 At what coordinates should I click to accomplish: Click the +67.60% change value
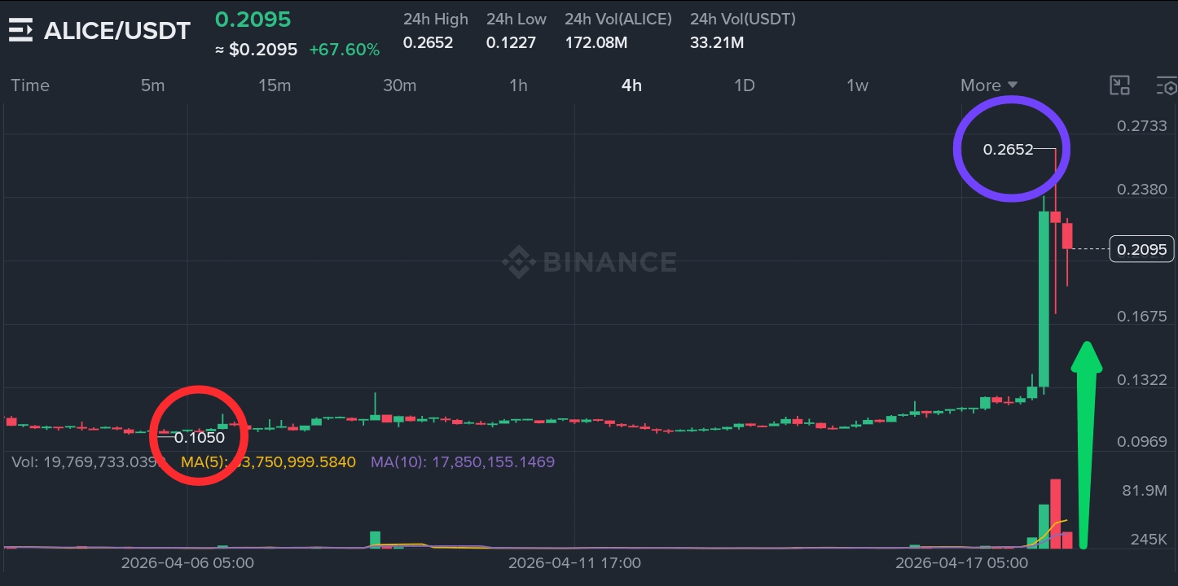[345, 50]
